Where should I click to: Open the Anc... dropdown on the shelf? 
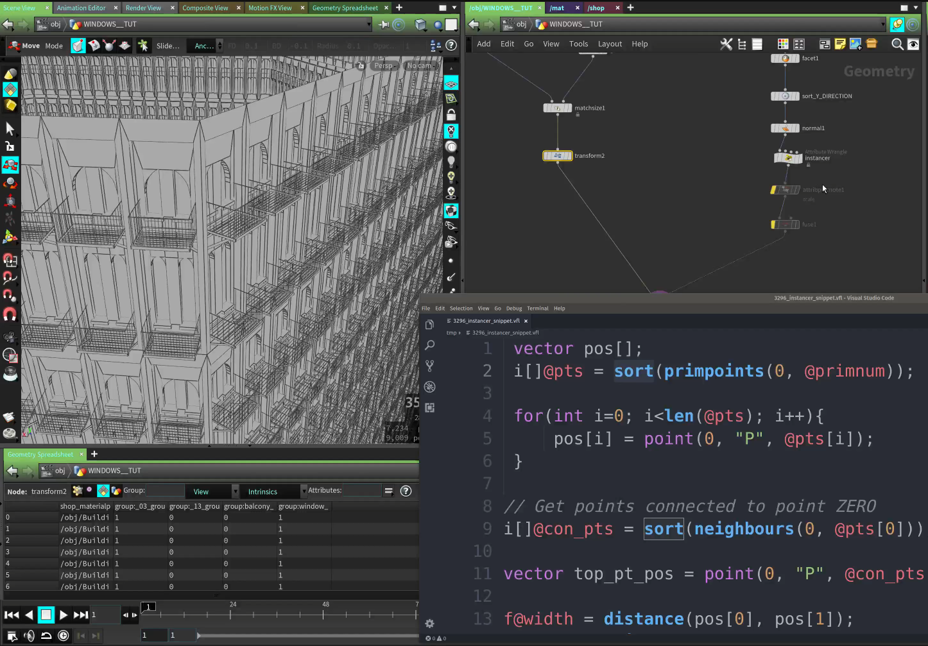(205, 46)
